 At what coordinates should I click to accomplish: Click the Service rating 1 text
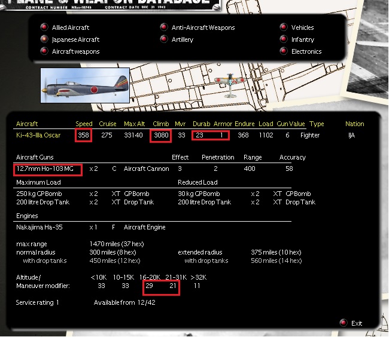[37, 302]
